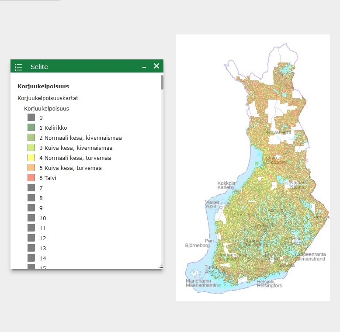Screen dimensions: 340x332
Task: Click the Korjuukelpoisuuskartat layer group label
Action: pyautogui.click(x=48, y=98)
